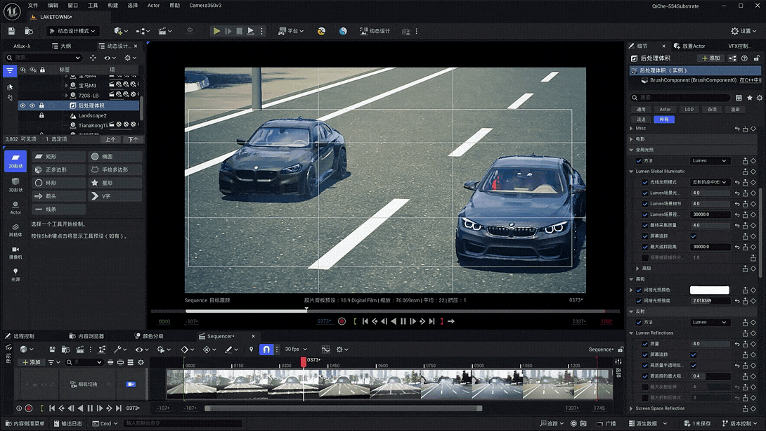
Task: Click the 添加 button in details panel
Action: pos(710,58)
